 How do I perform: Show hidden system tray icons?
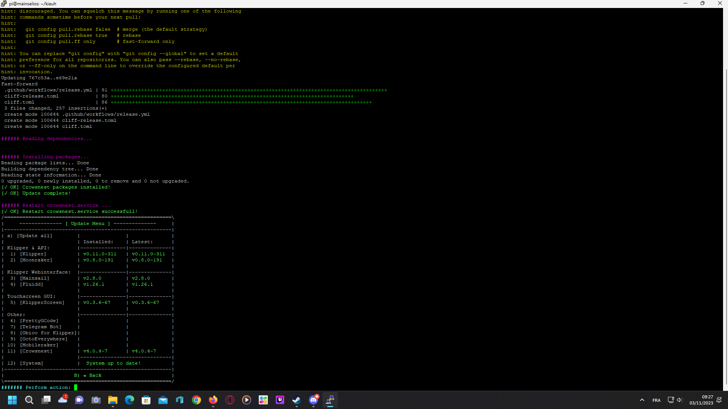642,400
